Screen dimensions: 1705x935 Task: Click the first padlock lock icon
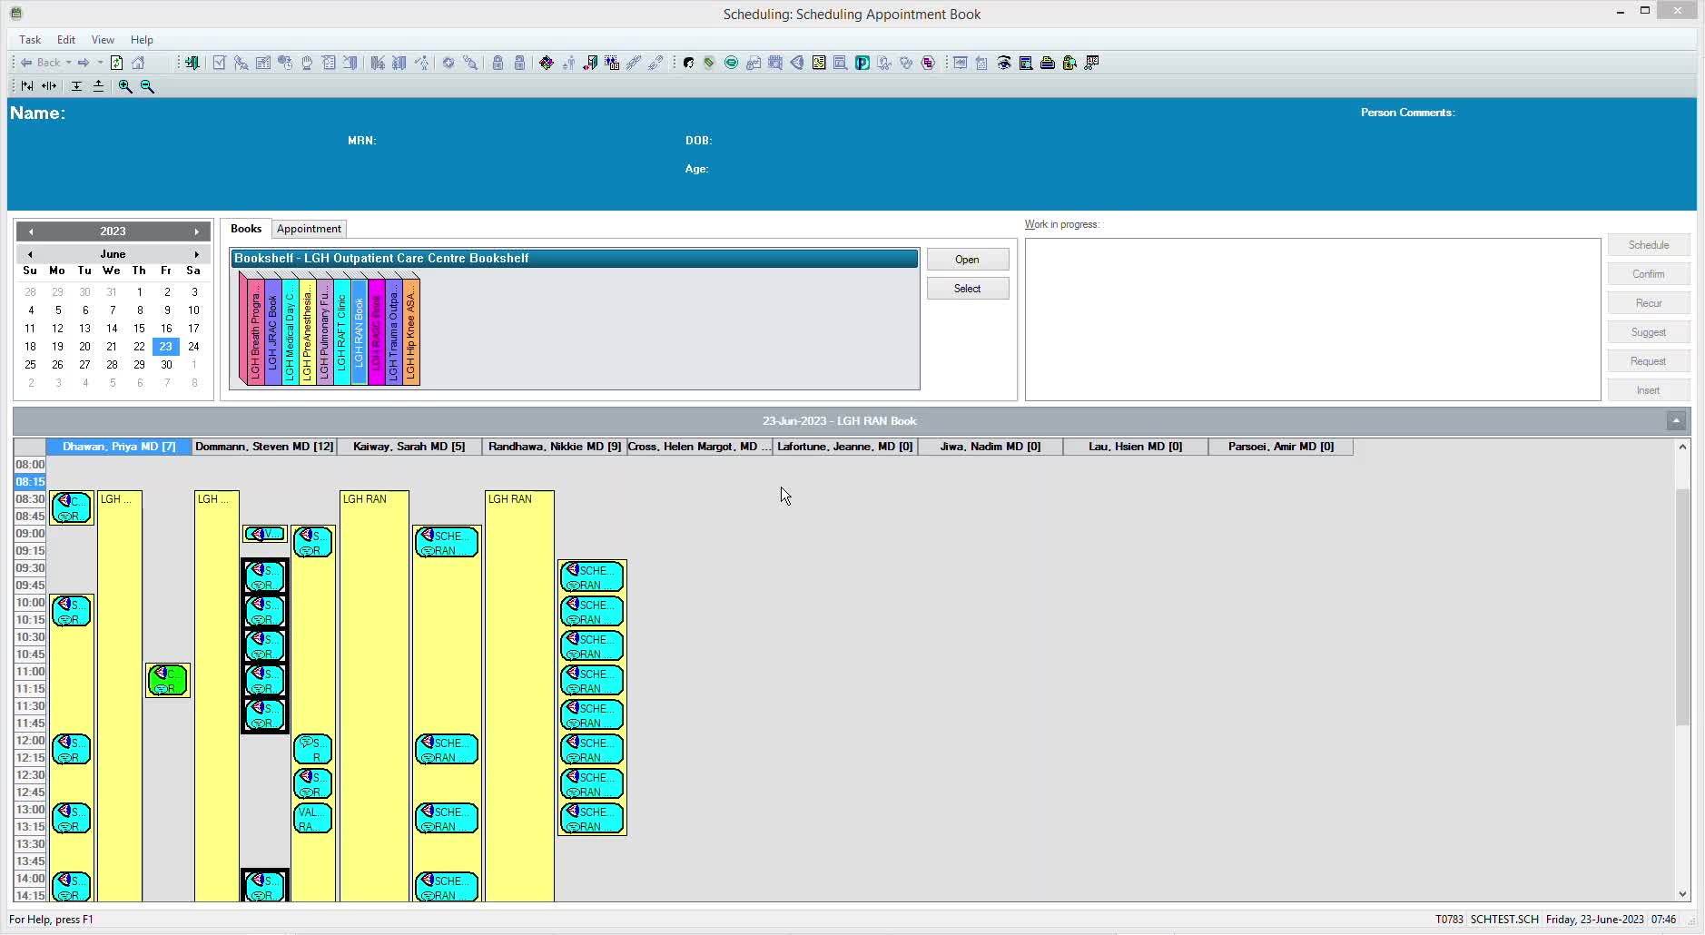click(x=498, y=63)
